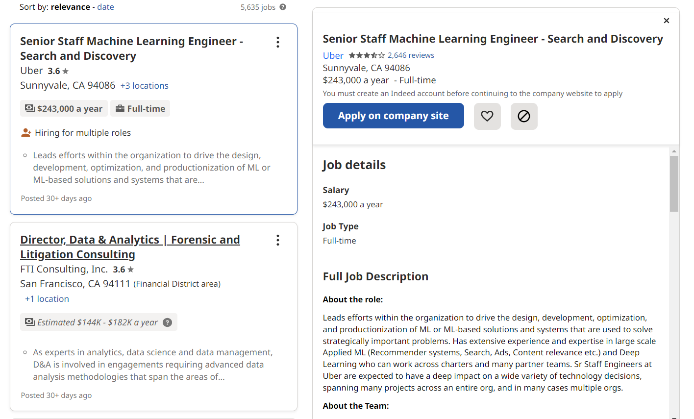Click help icon next to 5,635 jobs

click(x=283, y=7)
